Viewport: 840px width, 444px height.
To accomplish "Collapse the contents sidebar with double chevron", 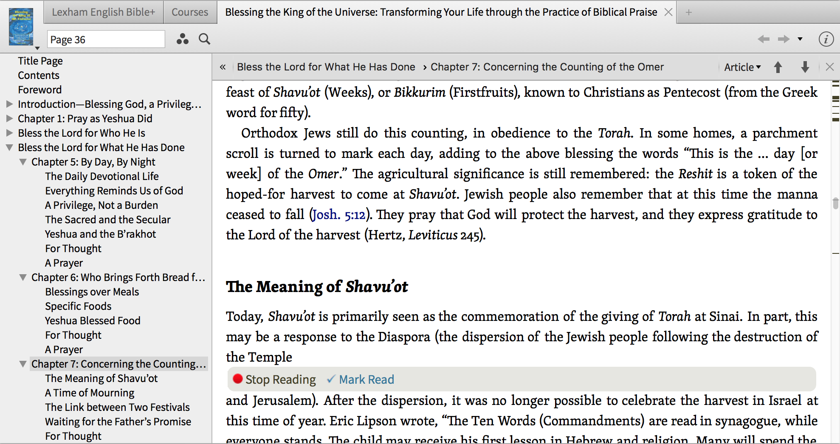I will click(x=223, y=67).
